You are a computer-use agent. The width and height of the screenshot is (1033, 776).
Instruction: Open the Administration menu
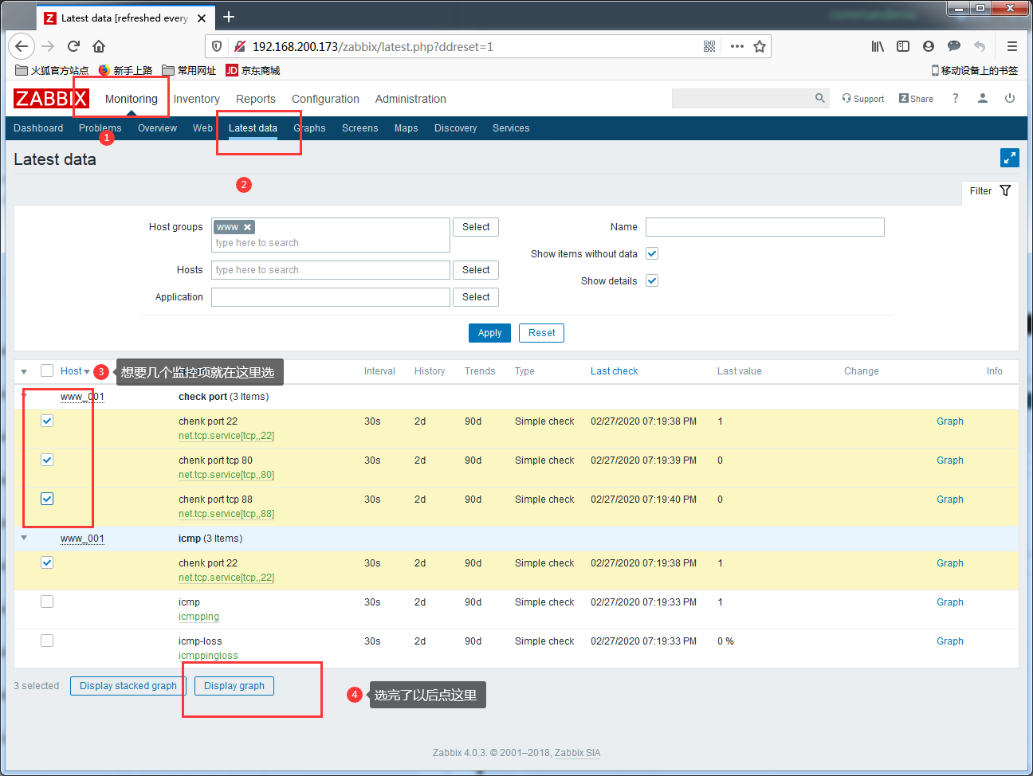point(410,99)
